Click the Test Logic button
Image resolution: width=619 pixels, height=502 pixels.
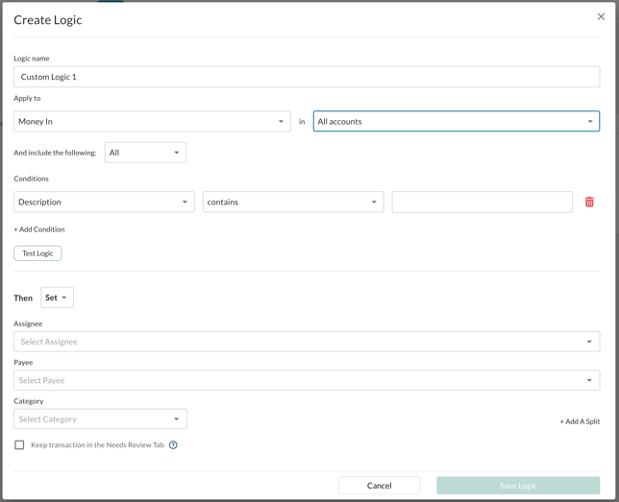[x=37, y=253]
